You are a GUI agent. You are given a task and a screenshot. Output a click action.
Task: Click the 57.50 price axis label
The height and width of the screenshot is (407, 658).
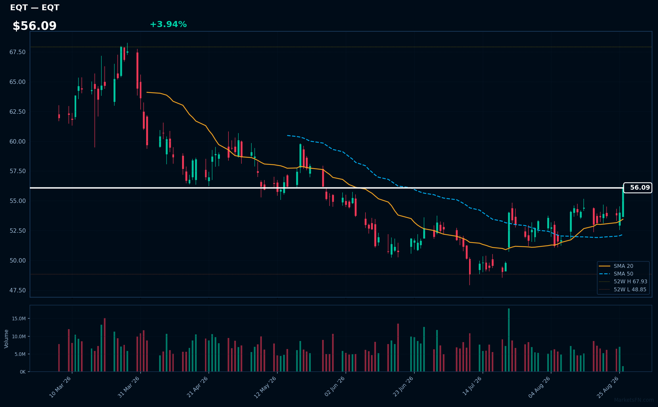pyautogui.click(x=17, y=171)
